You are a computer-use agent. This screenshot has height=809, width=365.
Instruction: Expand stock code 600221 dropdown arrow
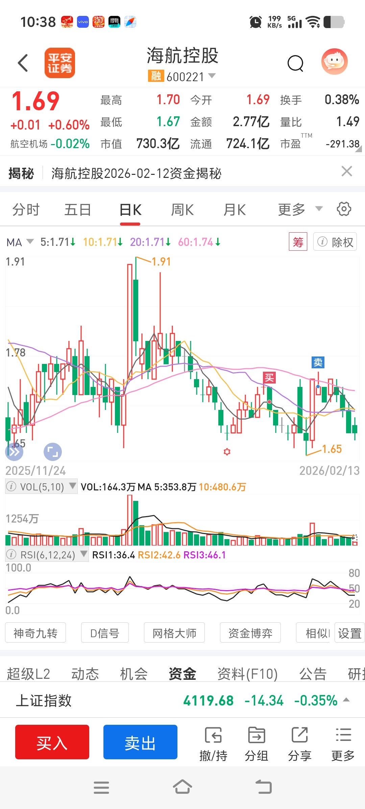[212, 76]
